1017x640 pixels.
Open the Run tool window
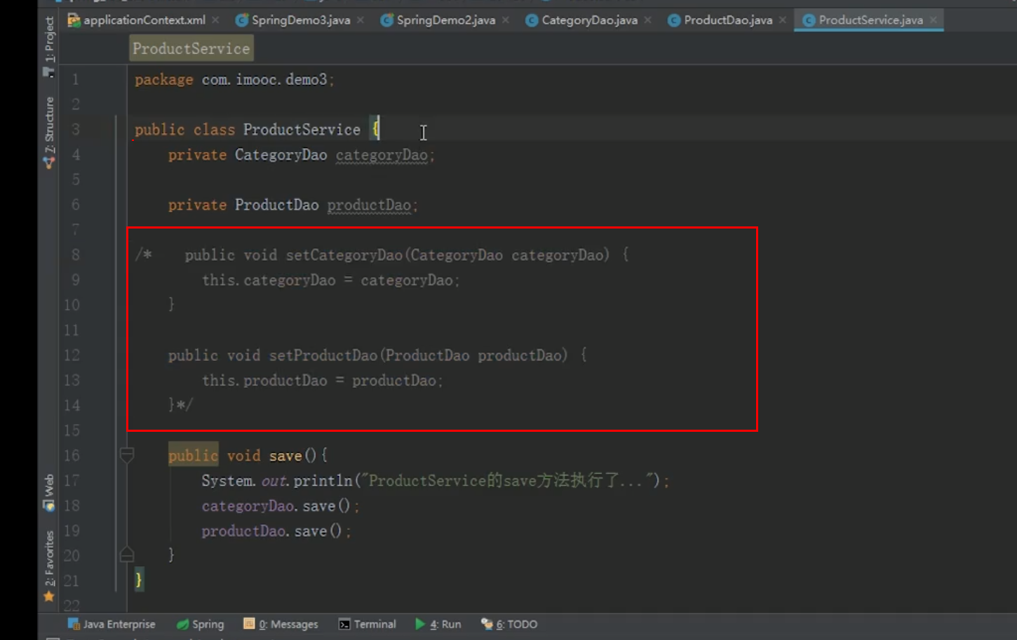(438, 624)
